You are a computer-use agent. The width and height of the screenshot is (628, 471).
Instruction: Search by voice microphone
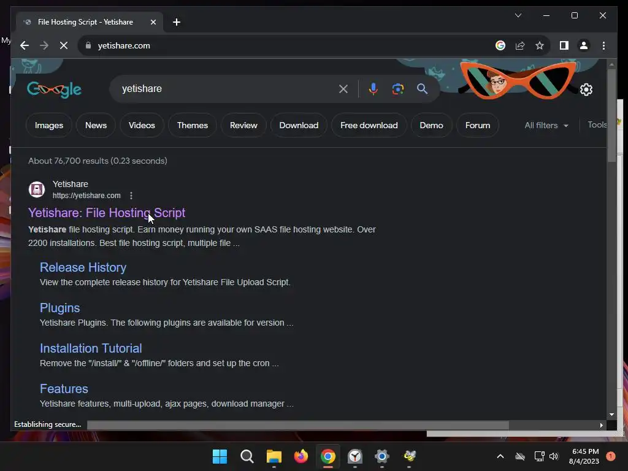click(373, 89)
